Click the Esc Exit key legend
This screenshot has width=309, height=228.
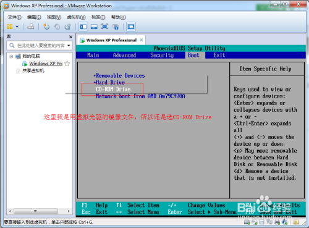[95, 212]
